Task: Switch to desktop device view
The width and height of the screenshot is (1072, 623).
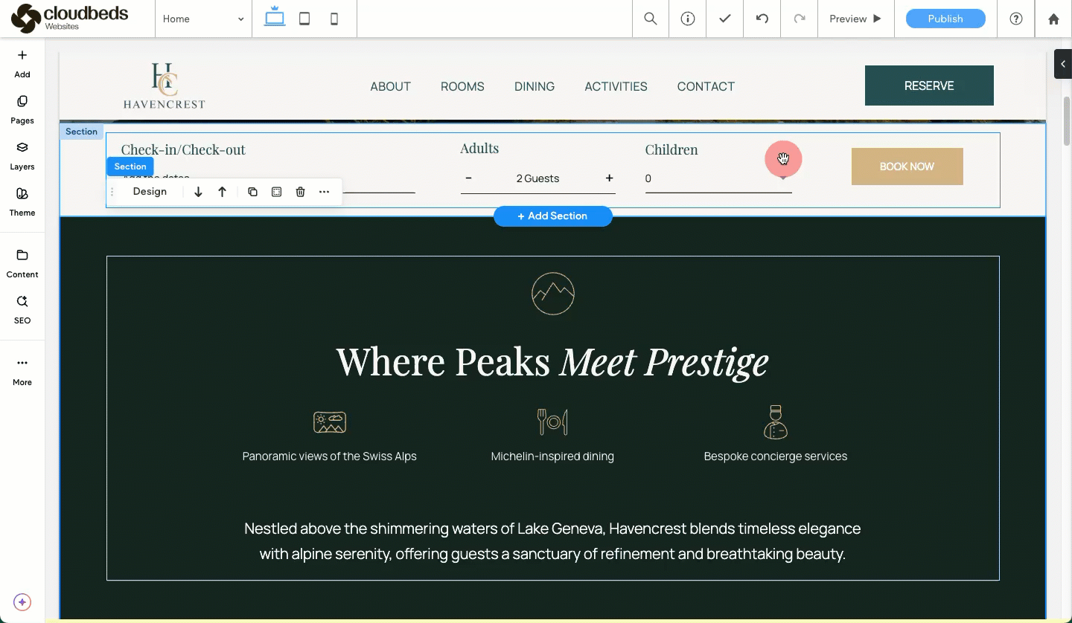Action: 275,19
